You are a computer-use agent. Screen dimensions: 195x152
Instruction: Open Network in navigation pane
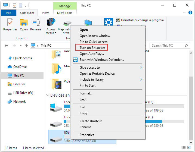click(x=16, y=102)
